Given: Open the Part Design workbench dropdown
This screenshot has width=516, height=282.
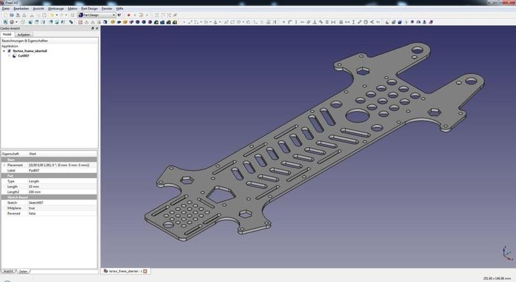Looking at the screenshot, I should click(114, 15).
